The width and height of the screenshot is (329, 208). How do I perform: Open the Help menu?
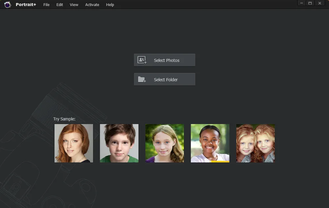[x=110, y=5]
